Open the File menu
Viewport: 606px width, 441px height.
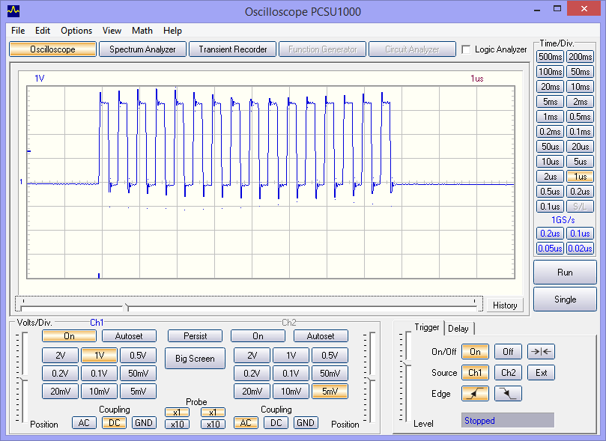[x=18, y=31]
